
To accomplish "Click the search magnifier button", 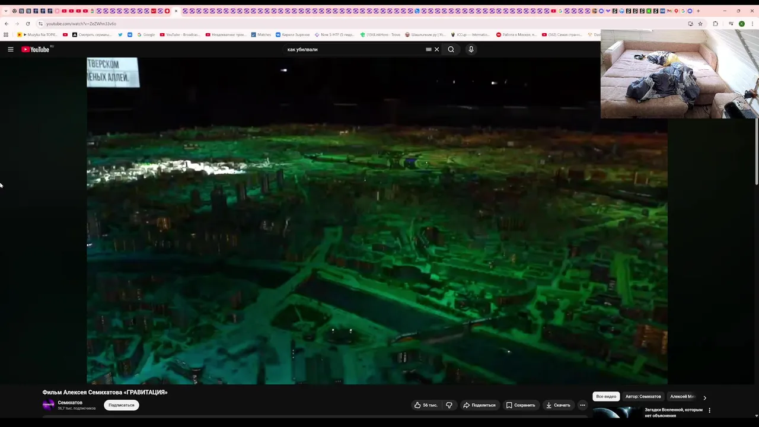I will pyautogui.click(x=451, y=49).
